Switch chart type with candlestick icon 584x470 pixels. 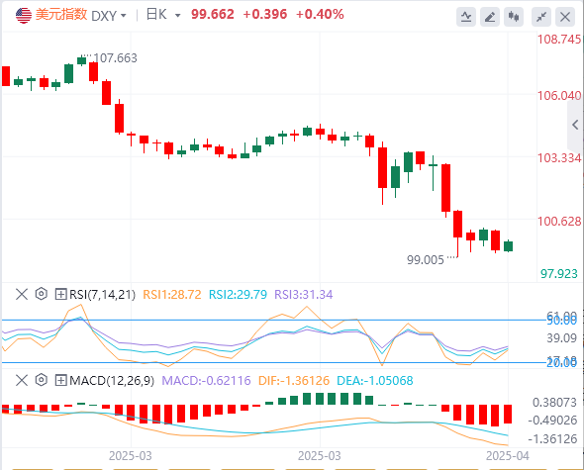[514, 17]
